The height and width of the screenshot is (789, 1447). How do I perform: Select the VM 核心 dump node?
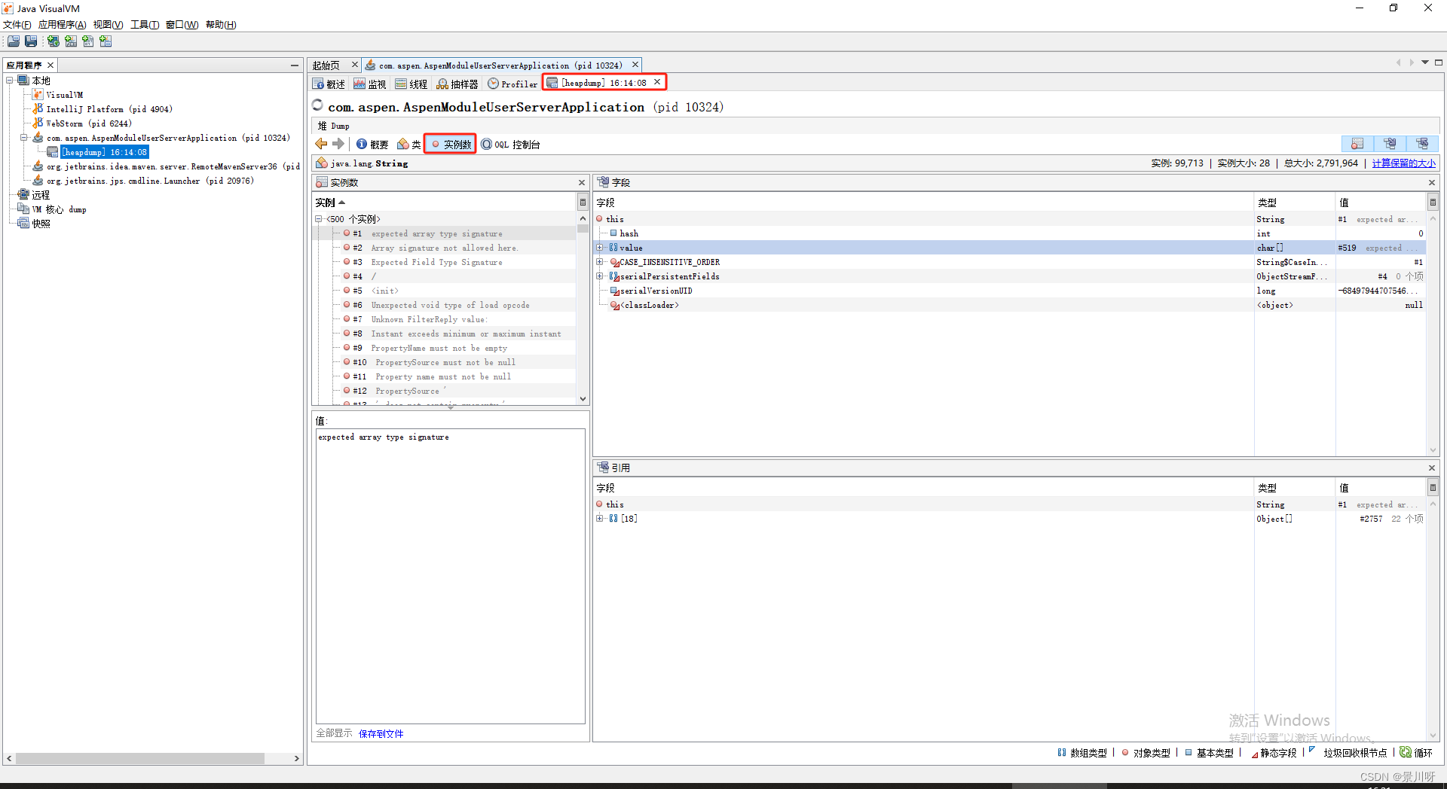click(52, 209)
